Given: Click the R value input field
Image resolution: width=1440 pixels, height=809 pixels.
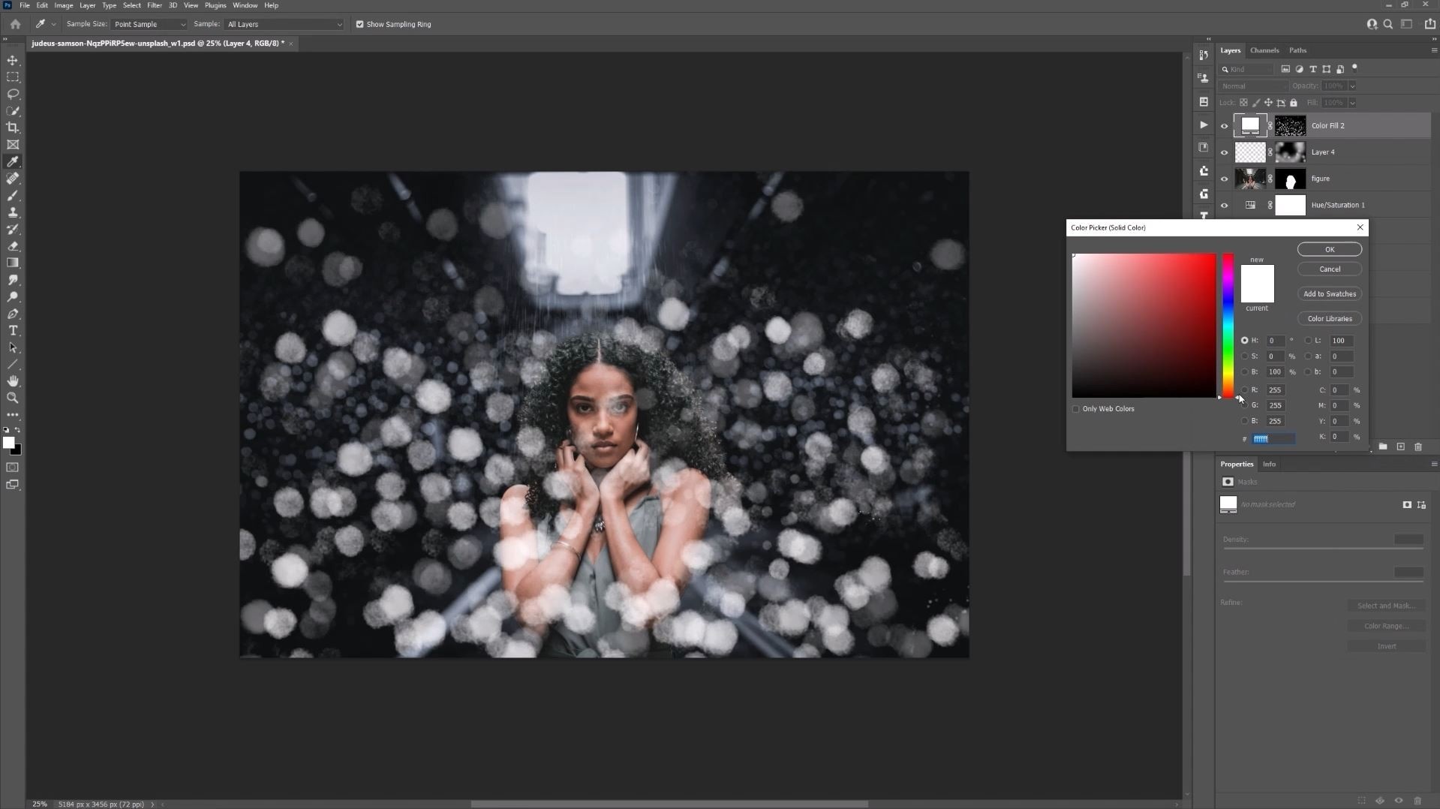Looking at the screenshot, I should [x=1275, y=390].
